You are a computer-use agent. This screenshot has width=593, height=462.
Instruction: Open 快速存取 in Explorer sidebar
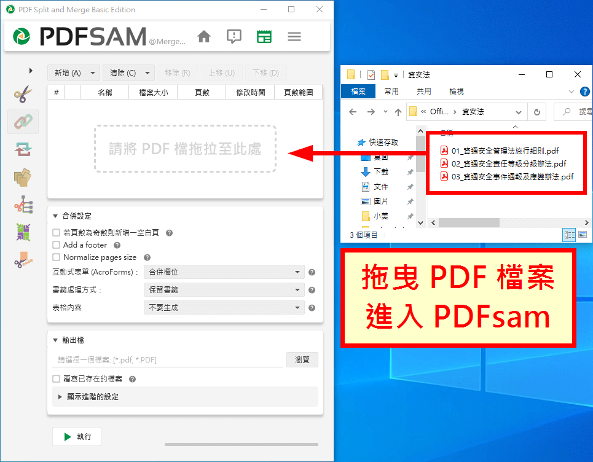378,142
